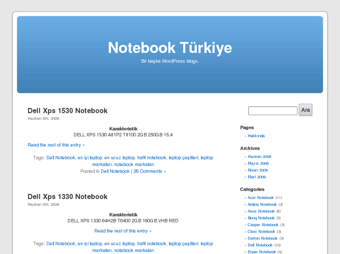Open the Datron Notebook category

262,238
